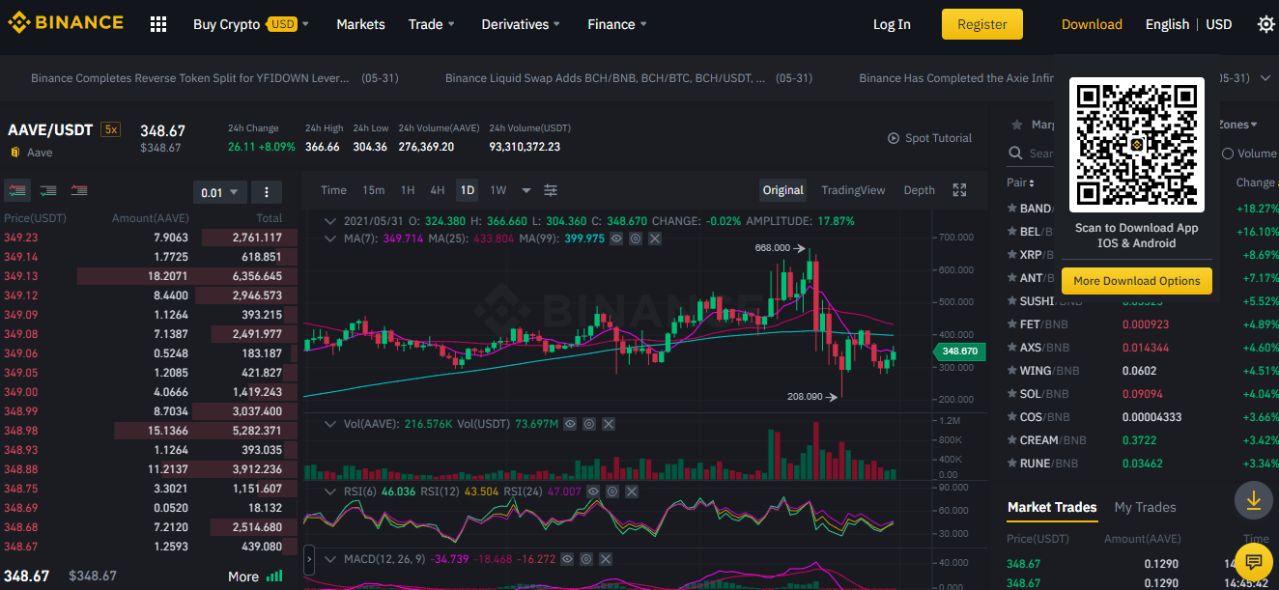Click the Log In link

point(892,24)
